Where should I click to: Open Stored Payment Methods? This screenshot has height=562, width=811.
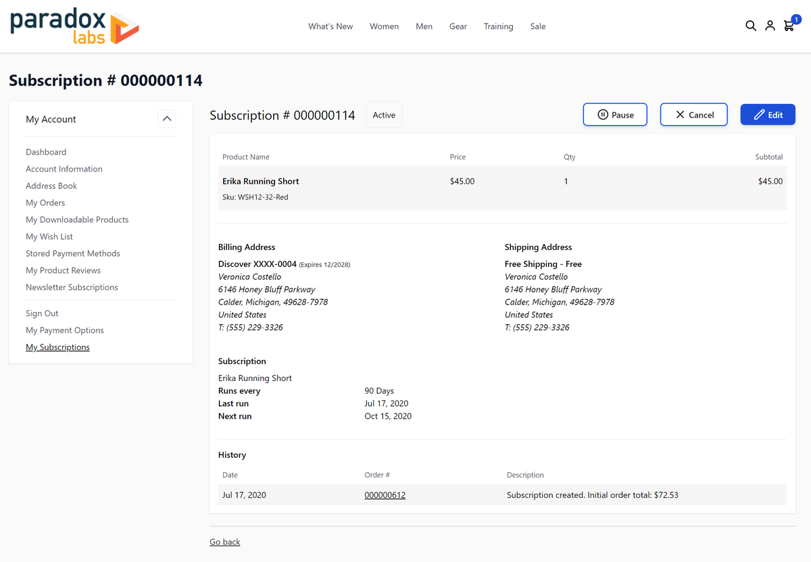click(73, 253)
